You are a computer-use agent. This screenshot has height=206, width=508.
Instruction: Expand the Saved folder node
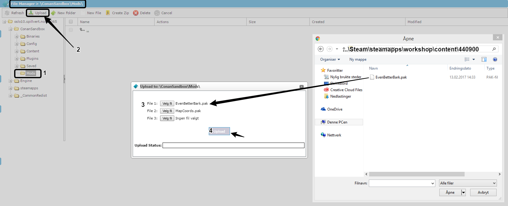click(x=17, y=66)
